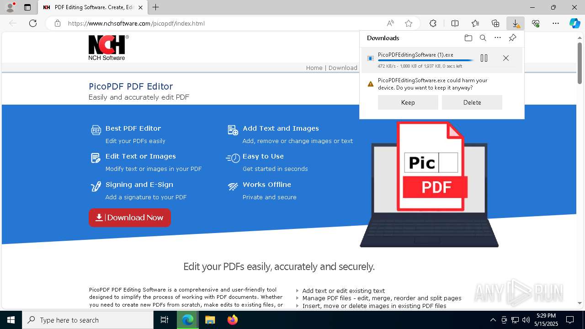
Task: Open Browser essentials heart icon
Action: point(536,23)
